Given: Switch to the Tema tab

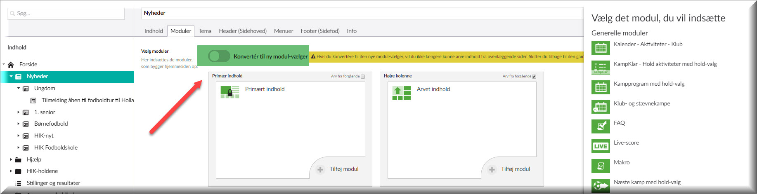Looking at the screenshot, I should pos(205,31).
